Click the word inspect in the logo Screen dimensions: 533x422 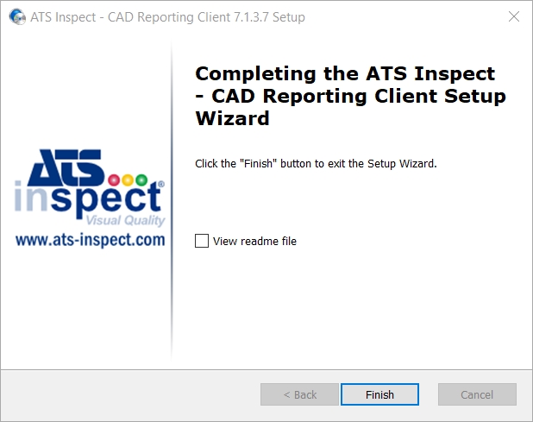88,199
